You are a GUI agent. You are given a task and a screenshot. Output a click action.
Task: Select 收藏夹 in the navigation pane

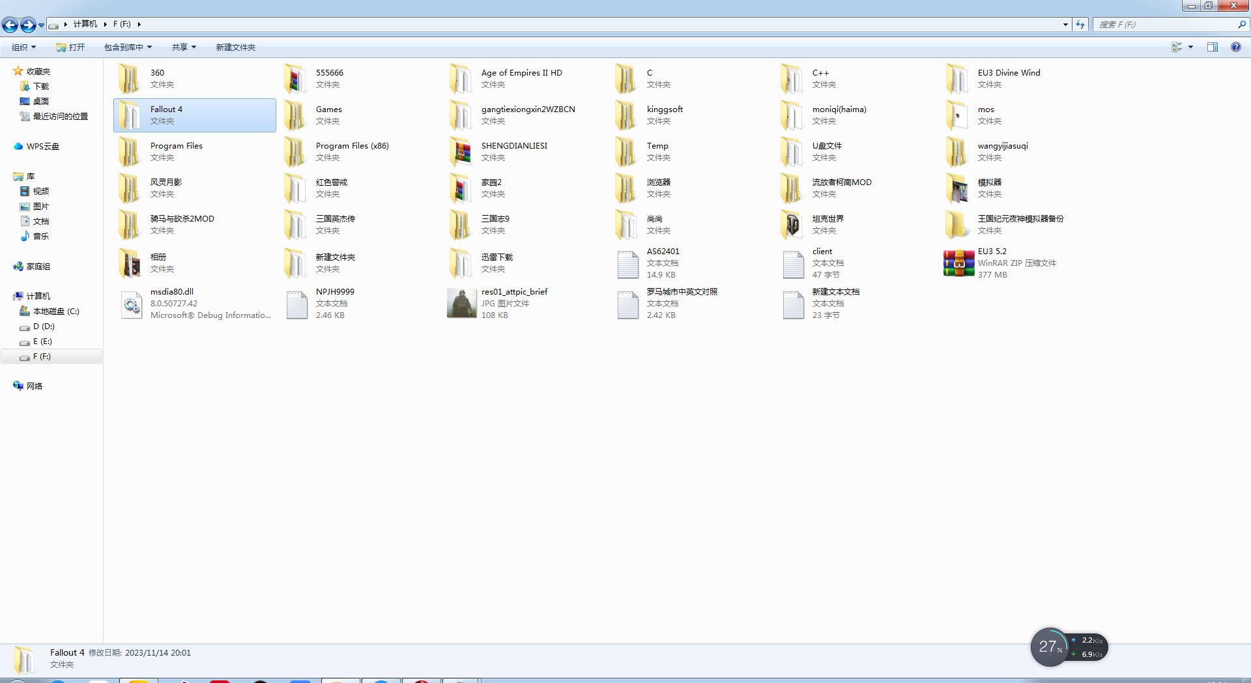(38, 71)
